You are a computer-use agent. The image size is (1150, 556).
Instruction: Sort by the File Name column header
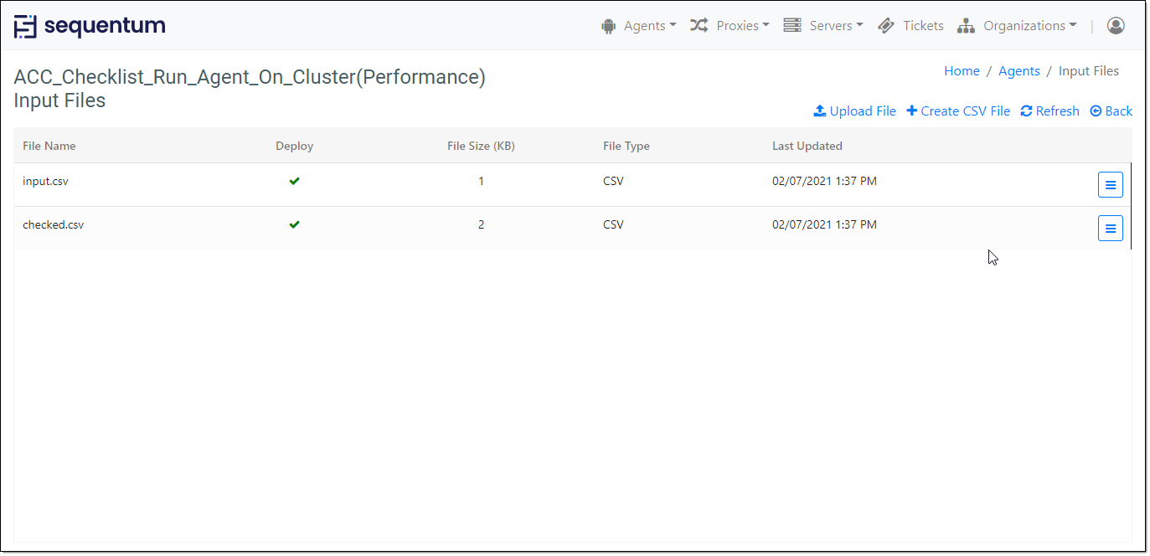49,146
